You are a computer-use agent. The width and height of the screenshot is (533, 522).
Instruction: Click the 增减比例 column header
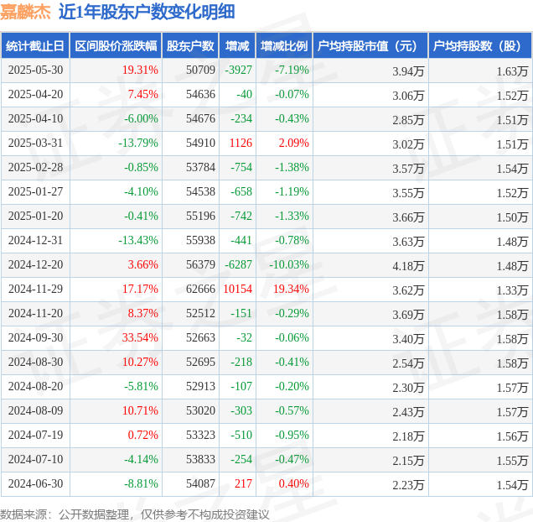284,45
